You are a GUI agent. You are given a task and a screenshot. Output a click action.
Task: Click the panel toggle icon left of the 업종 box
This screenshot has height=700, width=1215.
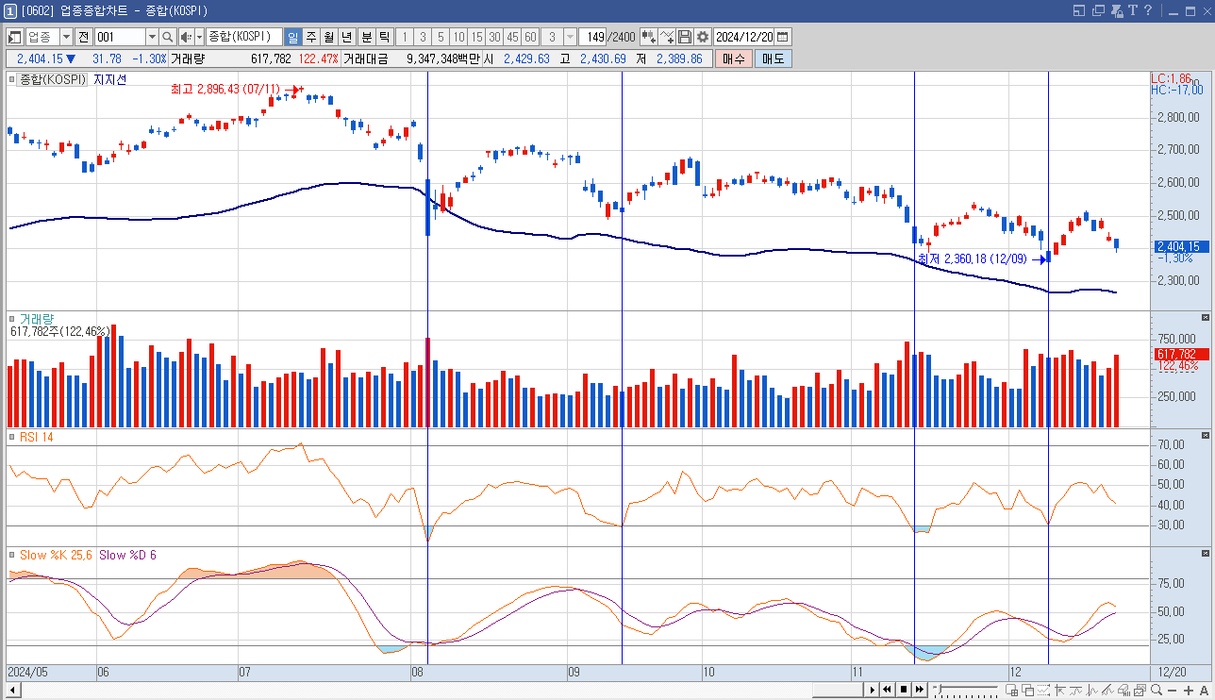(15, 37)
